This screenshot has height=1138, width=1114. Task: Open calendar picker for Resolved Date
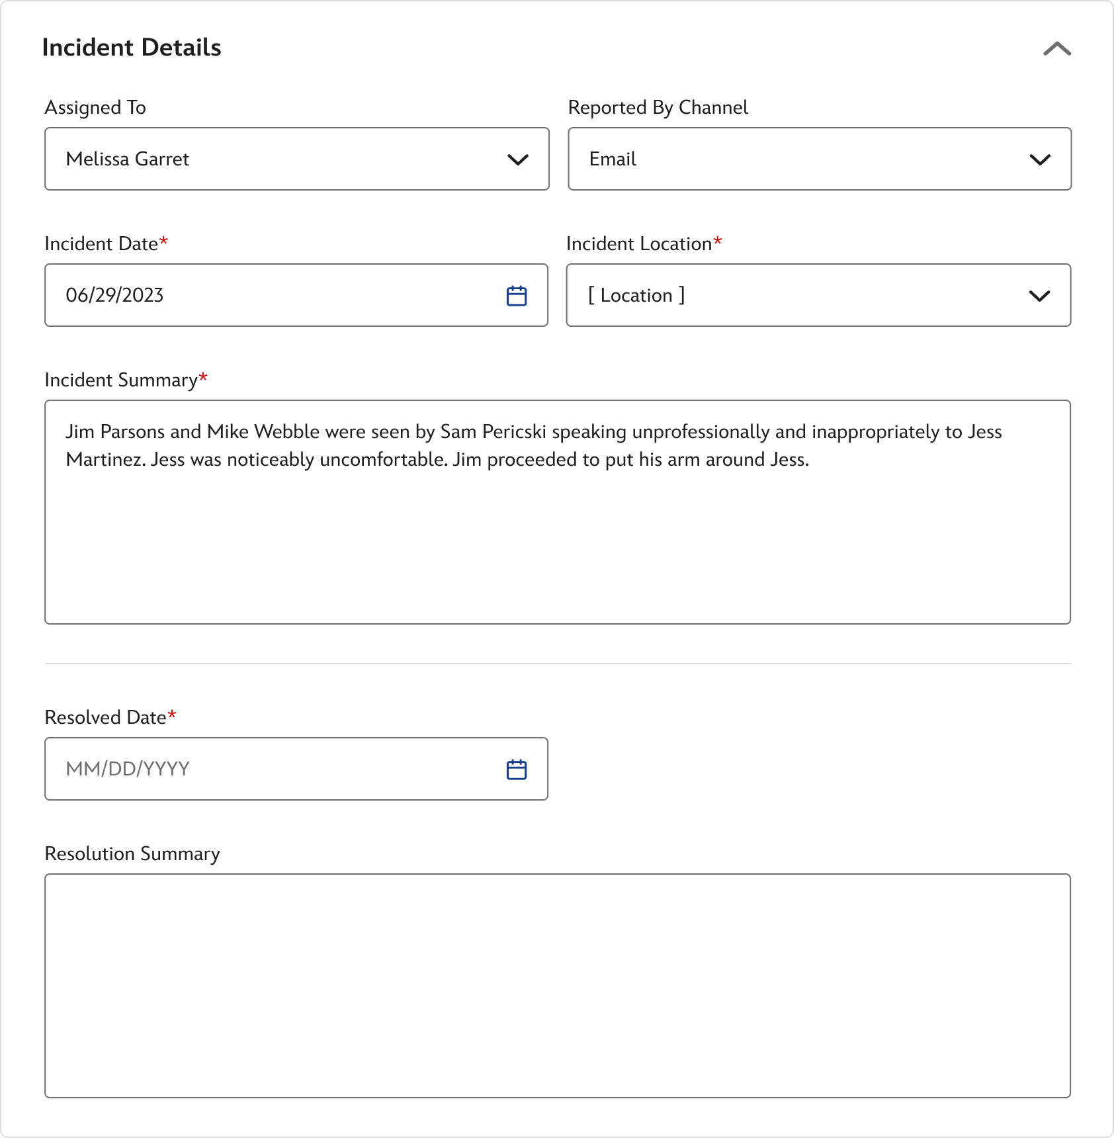[x=516, y=769]
